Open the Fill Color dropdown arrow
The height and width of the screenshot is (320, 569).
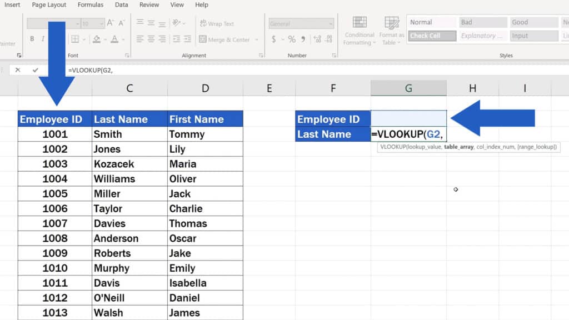click(105, 38)
